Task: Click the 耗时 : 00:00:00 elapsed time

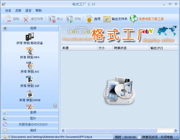Action: 125,137
